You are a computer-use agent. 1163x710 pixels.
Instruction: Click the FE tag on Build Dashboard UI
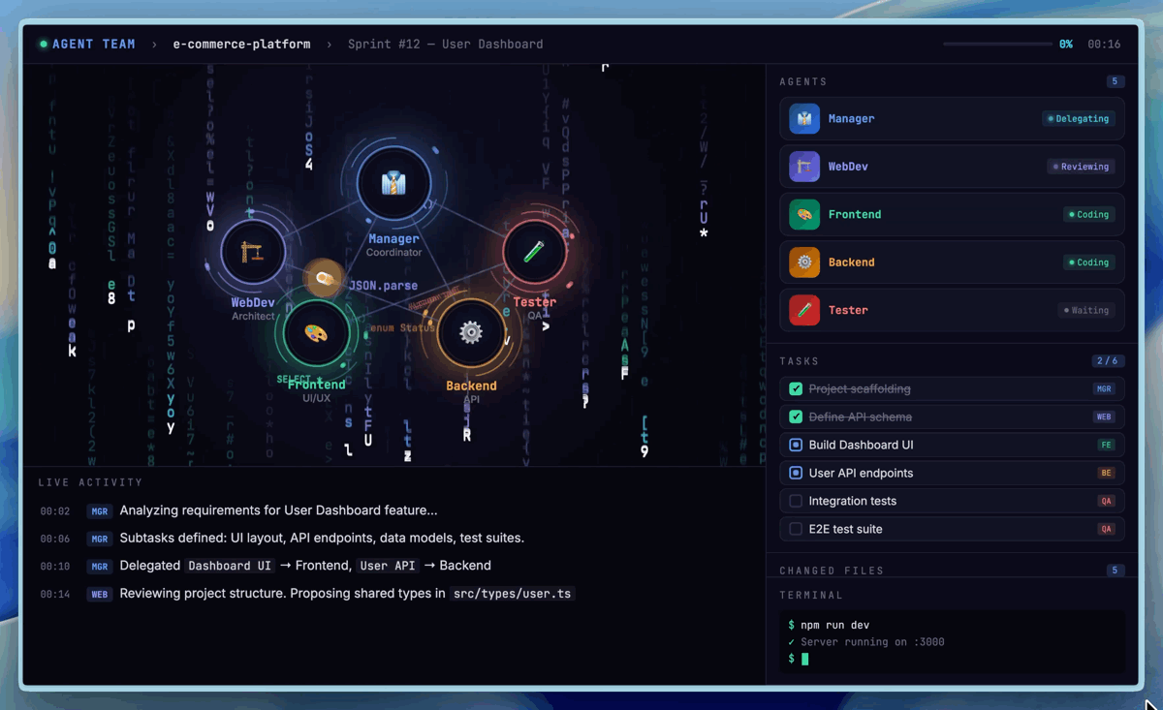click(x=1106, y=445)
